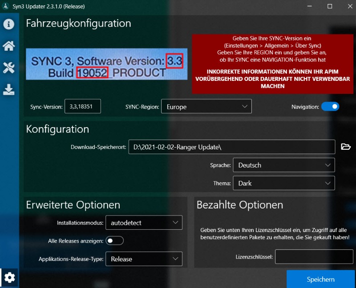
Task: Click the SYNC 3 version example image
Action: (107, 64)
